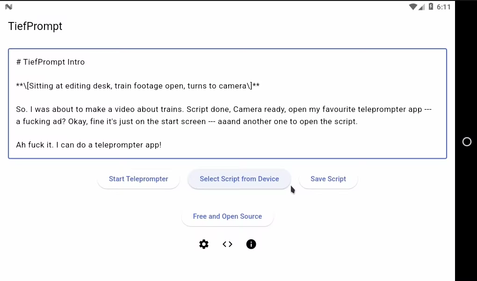
Task: Start Teleprompter with the current script
Action: [138, 179]
